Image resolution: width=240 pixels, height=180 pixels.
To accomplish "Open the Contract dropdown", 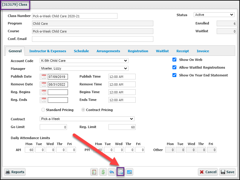I will point(87,119).
